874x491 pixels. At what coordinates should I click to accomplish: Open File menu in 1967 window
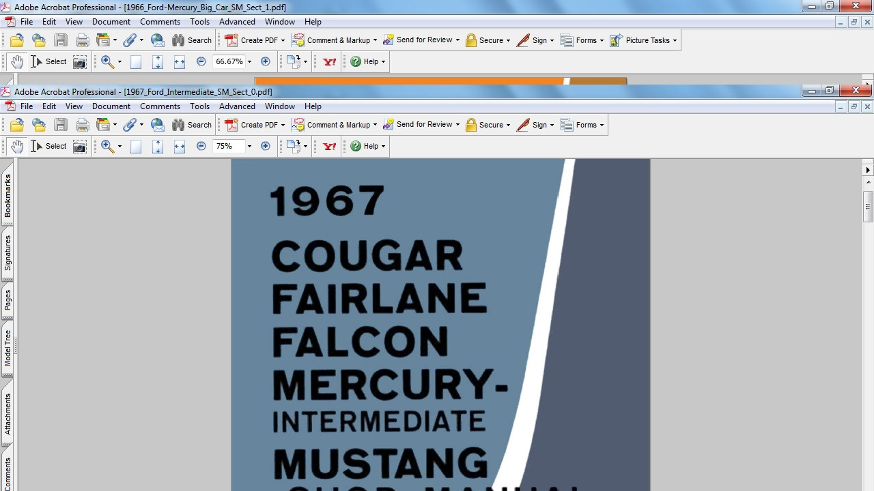[x=27, y=106]
